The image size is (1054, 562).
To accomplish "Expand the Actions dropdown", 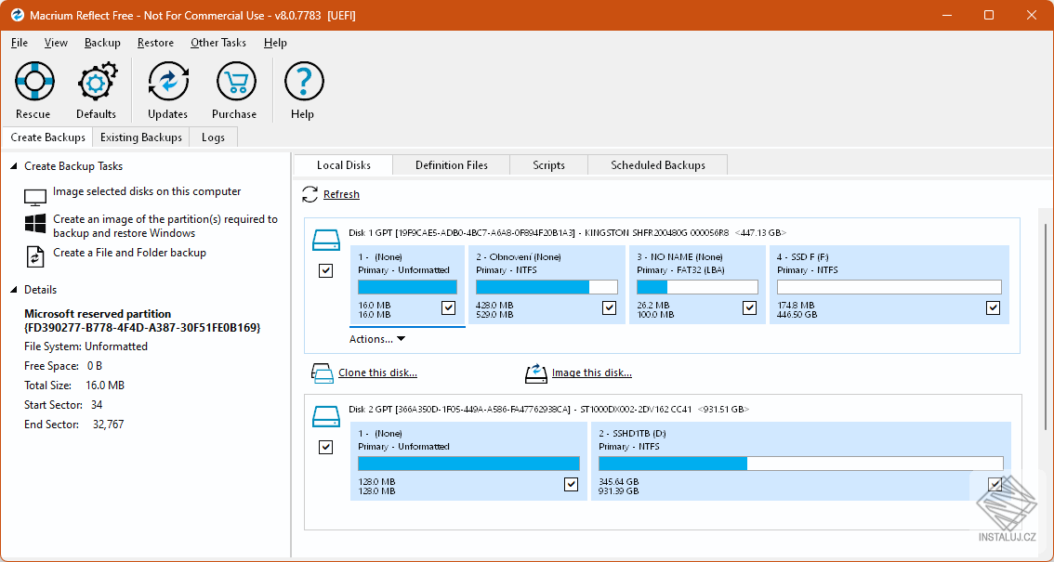I will [x=377, y=339].
